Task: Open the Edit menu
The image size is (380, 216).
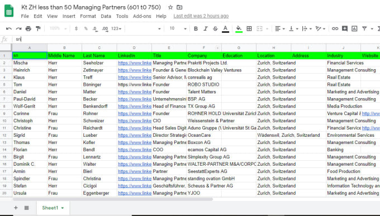Action: tap(38, 16)
